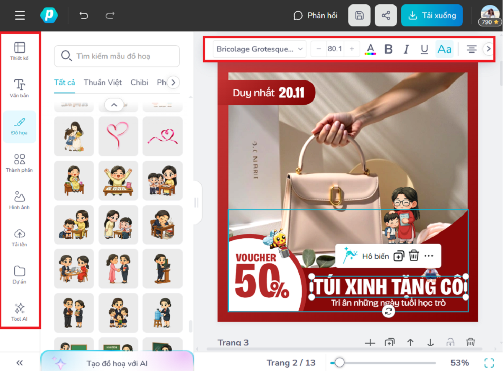
Task: Delete selected element with trash icon
Action: coord(414,255)
